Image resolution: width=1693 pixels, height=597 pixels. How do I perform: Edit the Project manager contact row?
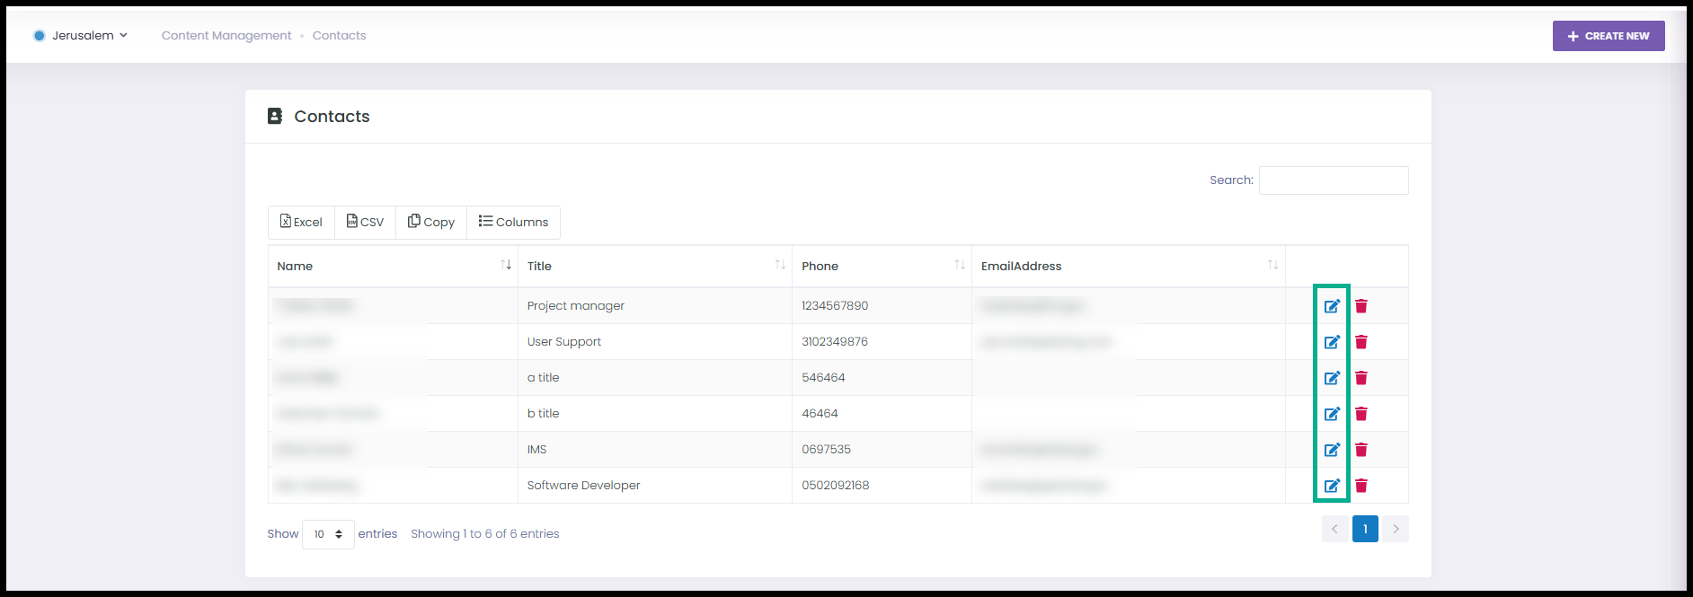1332,306
